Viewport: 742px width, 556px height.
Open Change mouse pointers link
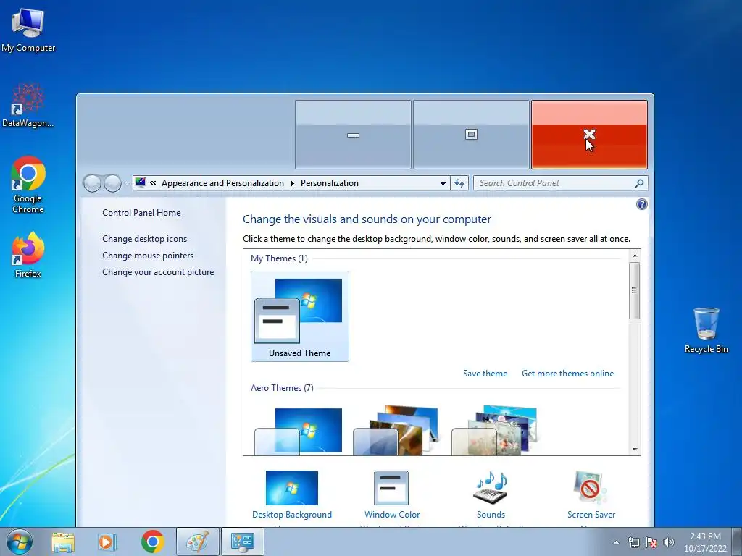[x=148, y=256]
